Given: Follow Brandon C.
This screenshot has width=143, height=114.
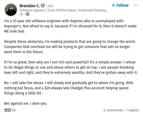Looking at the screenshot, I should point(120,5).
